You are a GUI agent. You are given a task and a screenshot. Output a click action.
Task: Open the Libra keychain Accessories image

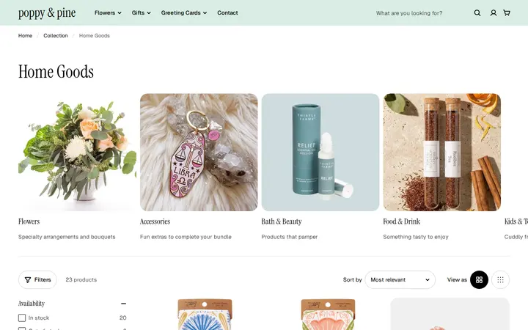199,153
